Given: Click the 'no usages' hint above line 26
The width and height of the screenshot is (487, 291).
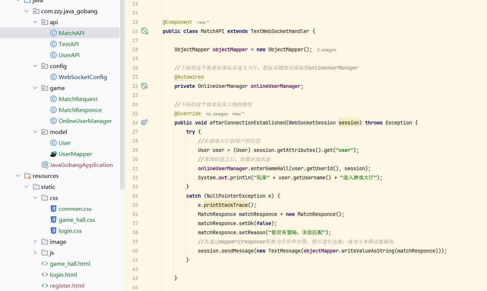Looking at the screenshot, I should [217, 114].
